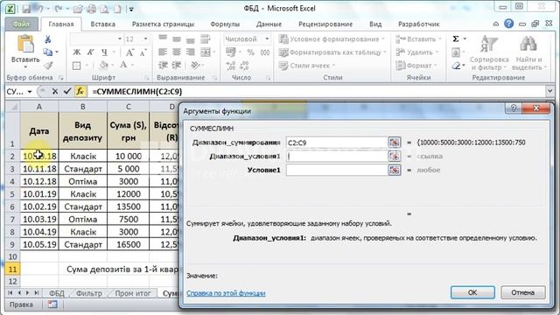The height and width of the screenshot is (315, 560).
Task: Click the AutoSum sigma icon
Action: point(456,38)
